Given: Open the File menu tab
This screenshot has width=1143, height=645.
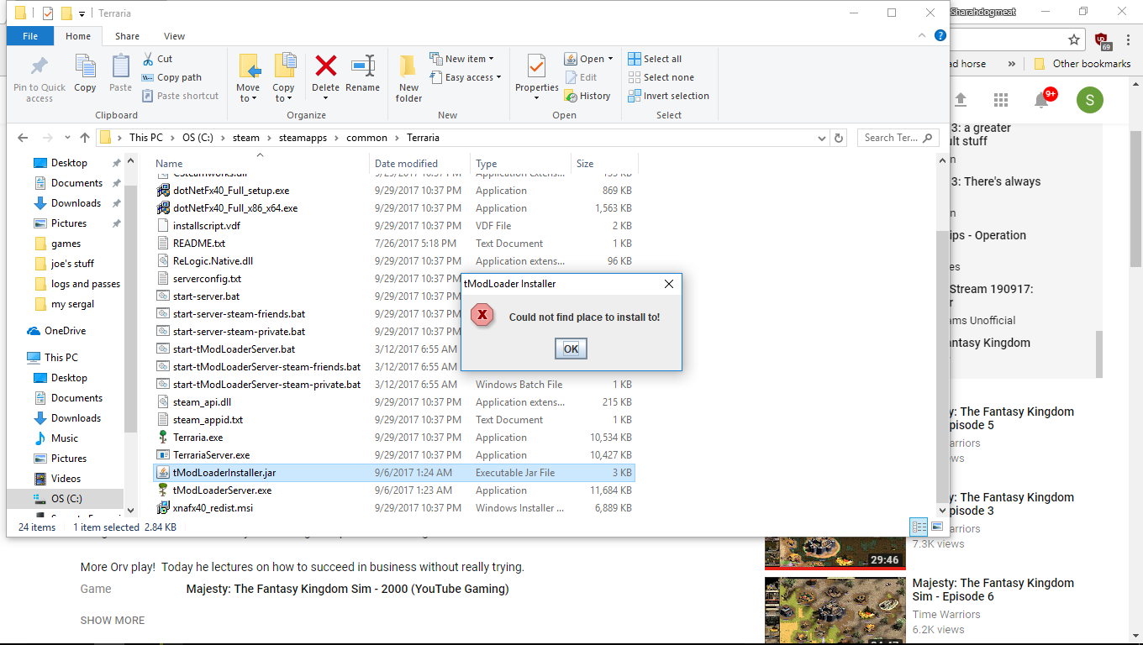Looking at the screenshot, I should coord(30,36).
